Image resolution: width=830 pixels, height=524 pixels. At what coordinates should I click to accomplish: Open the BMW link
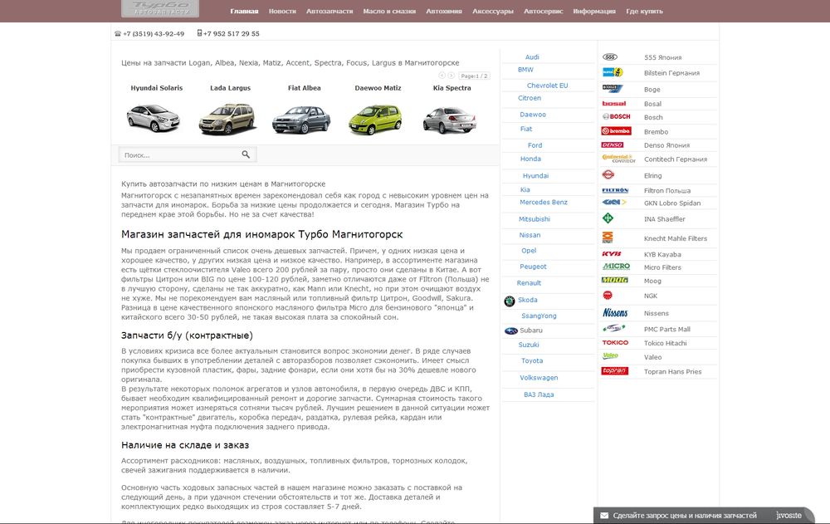(525, 70)
